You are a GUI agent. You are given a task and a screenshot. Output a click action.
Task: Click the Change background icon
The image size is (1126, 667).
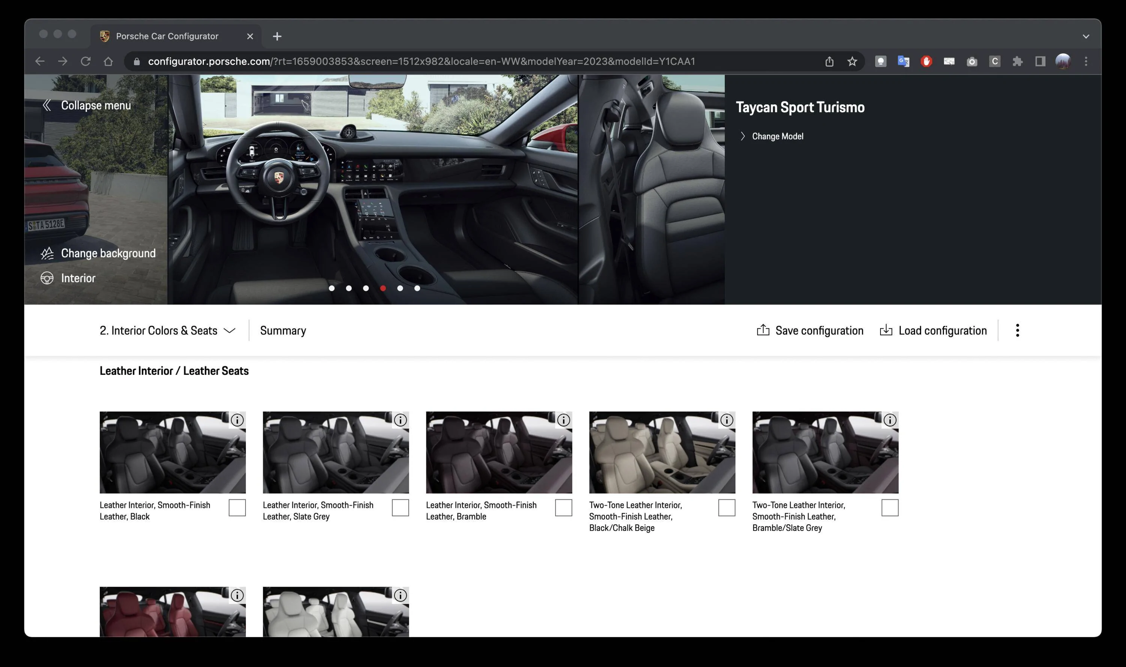47,254
